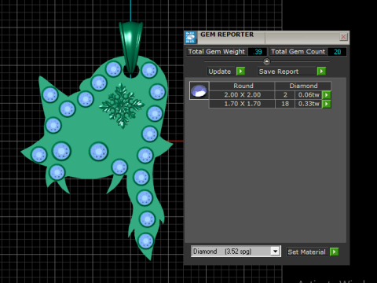This screenshot has width=377, height=283.
Task: Select the bottom-most gem on the pendant tail
Action: tap(145, 241)
